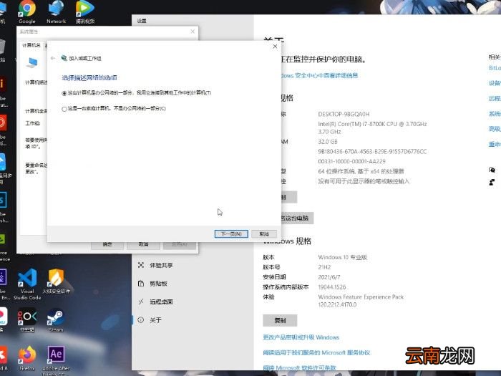Click the shared experiences icon in Settings
This screenshot has width=501, height=376.
(x=141, y=265)
